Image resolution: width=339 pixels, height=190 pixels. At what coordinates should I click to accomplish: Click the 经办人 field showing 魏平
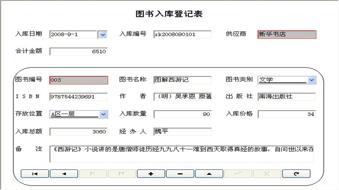point(182,131)
